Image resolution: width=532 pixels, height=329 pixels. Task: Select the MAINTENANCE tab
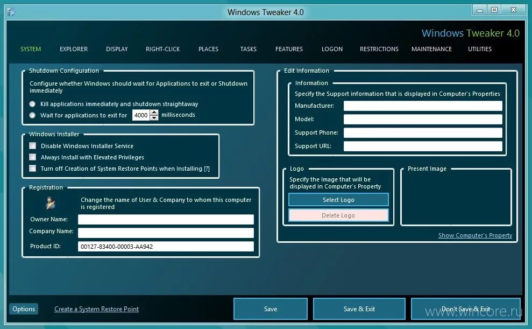click(431, 49)
